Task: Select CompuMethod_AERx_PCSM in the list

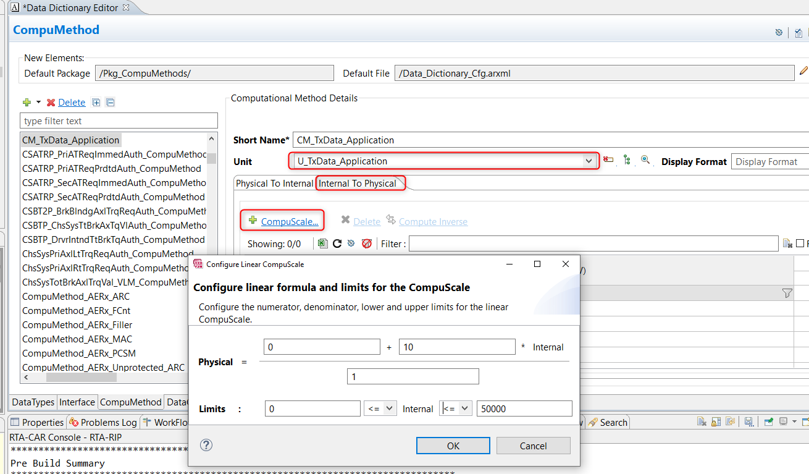Action: (79, 353)
